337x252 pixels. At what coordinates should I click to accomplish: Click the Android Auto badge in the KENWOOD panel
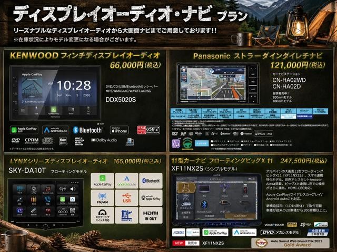[55, 130]
